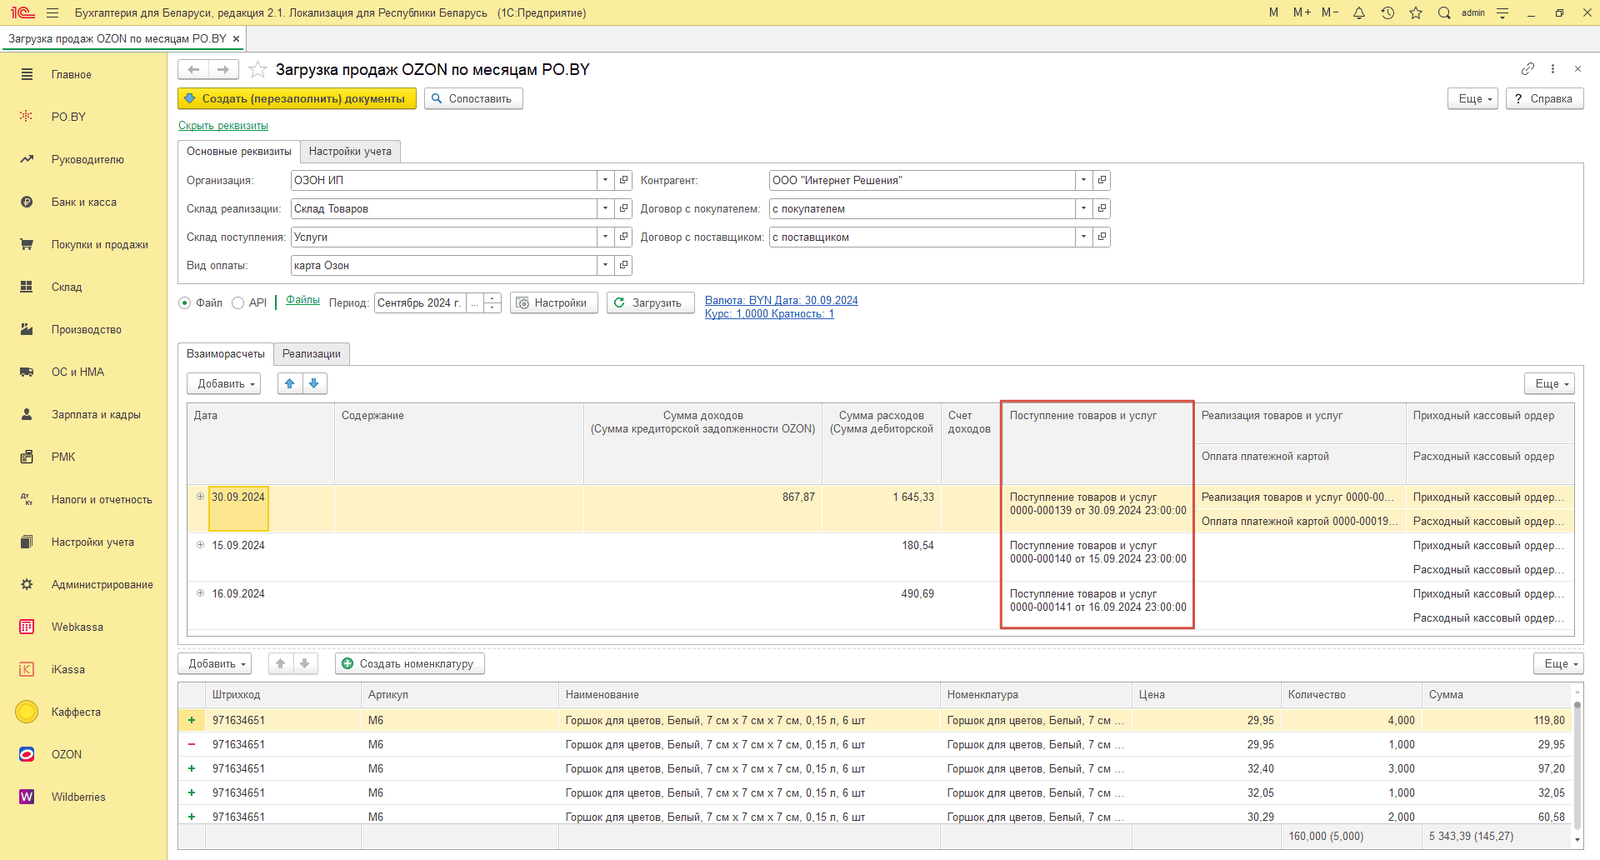The image size is (1600, 860).
Task: Click the Сопоставить button
Action: (x=473, y=98)
